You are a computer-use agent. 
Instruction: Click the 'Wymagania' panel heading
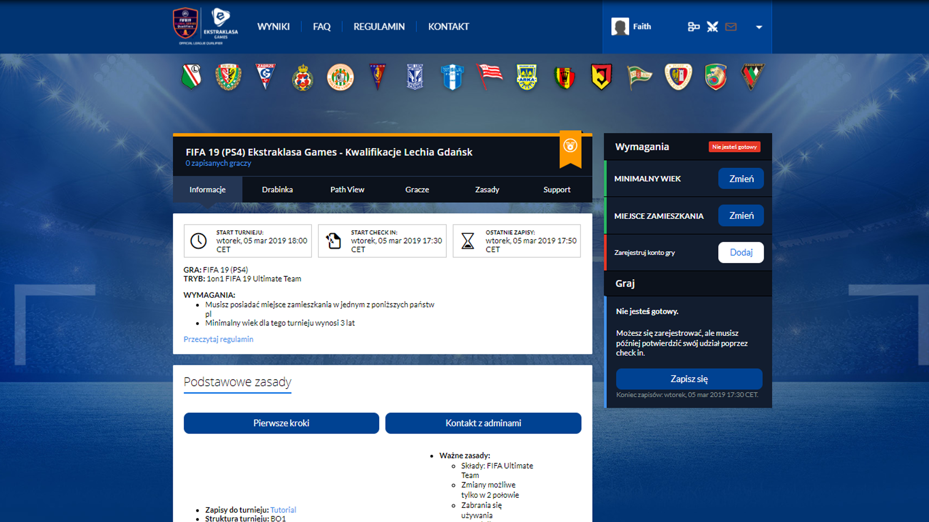(642, 147)
